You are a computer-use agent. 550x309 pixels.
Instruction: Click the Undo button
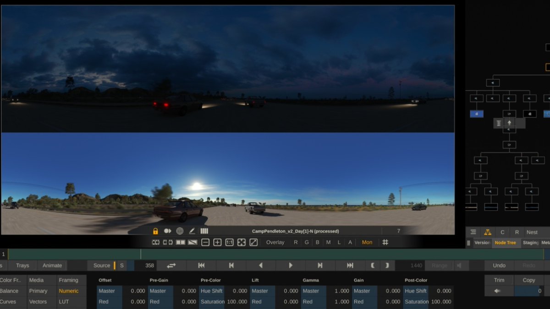point(499,266)
